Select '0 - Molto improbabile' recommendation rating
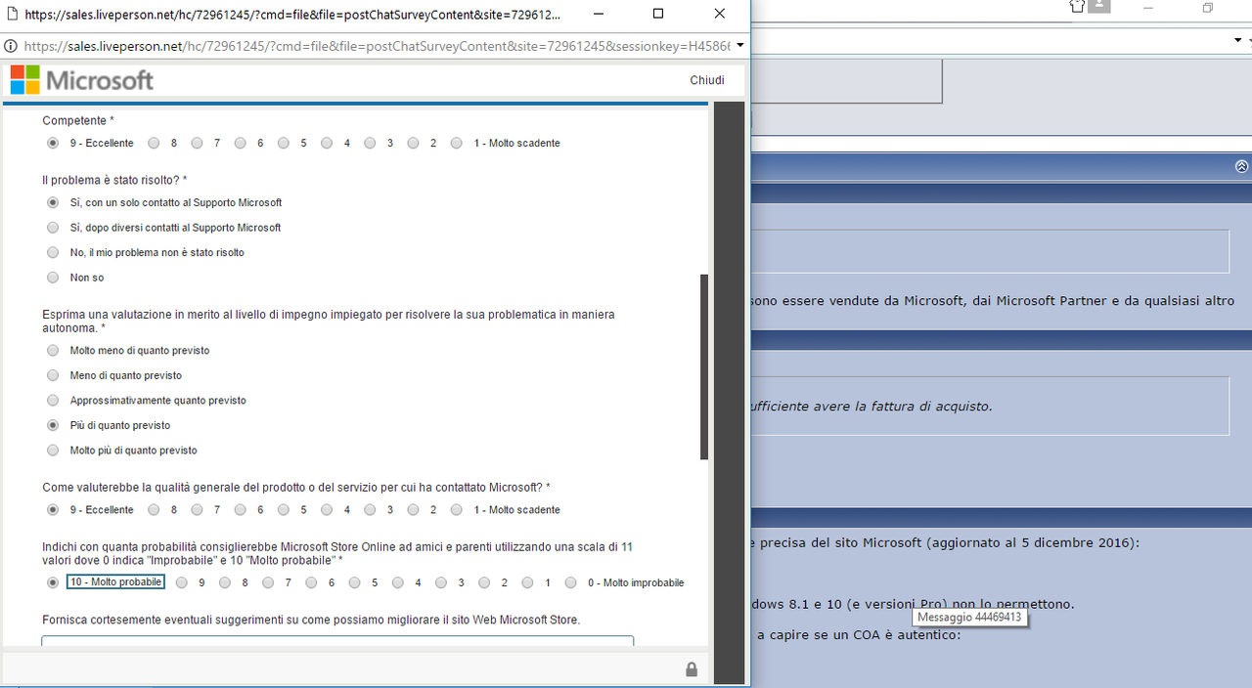Viewport: 1252px width, 688px height. [571, 582]
